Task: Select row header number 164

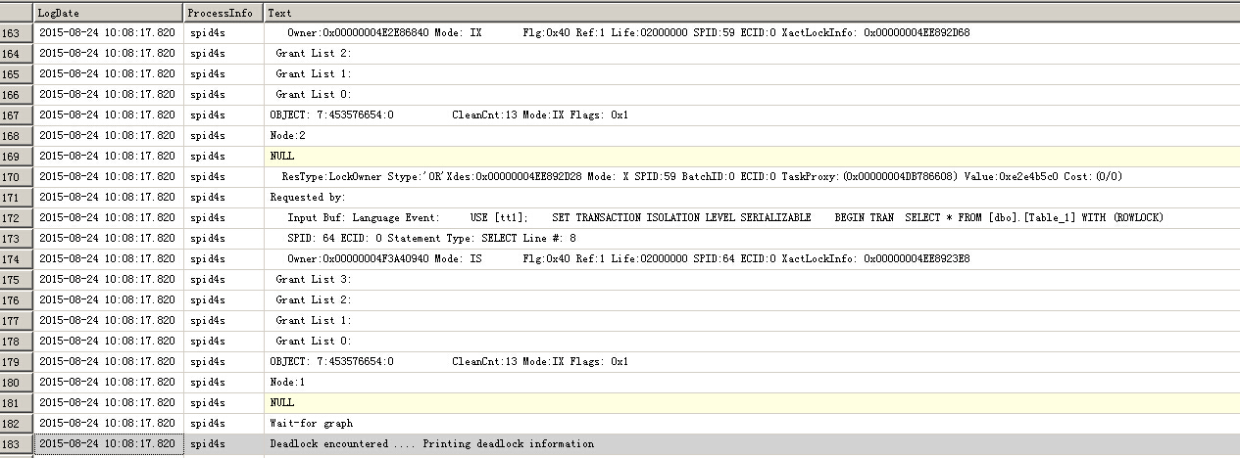Action: [17, 53]
